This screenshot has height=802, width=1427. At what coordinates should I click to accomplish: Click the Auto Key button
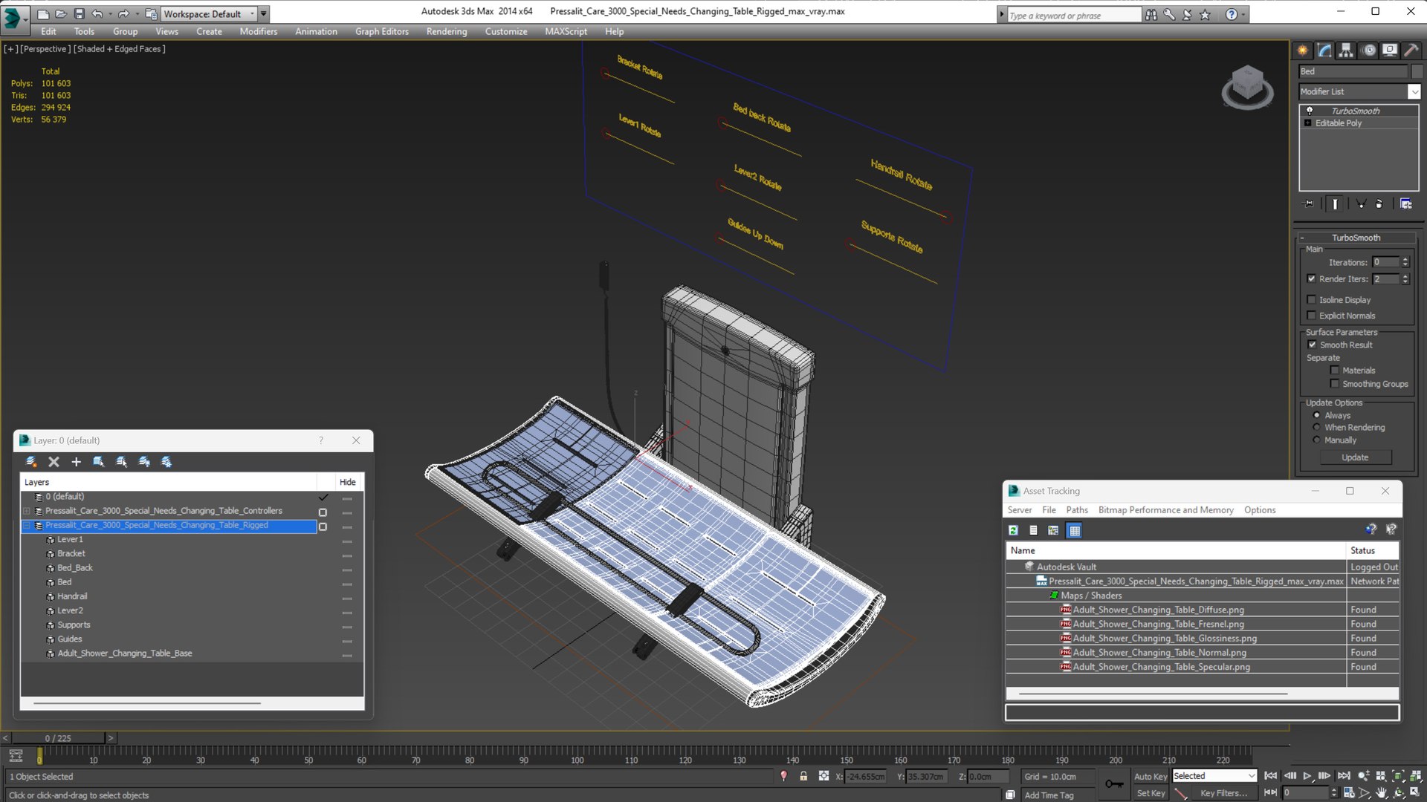click(x=1150, y=776)
